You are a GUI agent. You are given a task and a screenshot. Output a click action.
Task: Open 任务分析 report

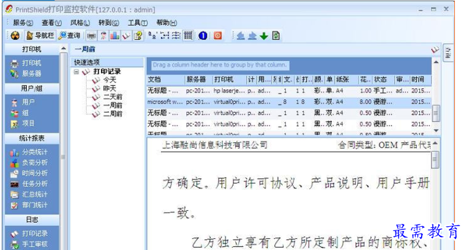pos(29,184)
